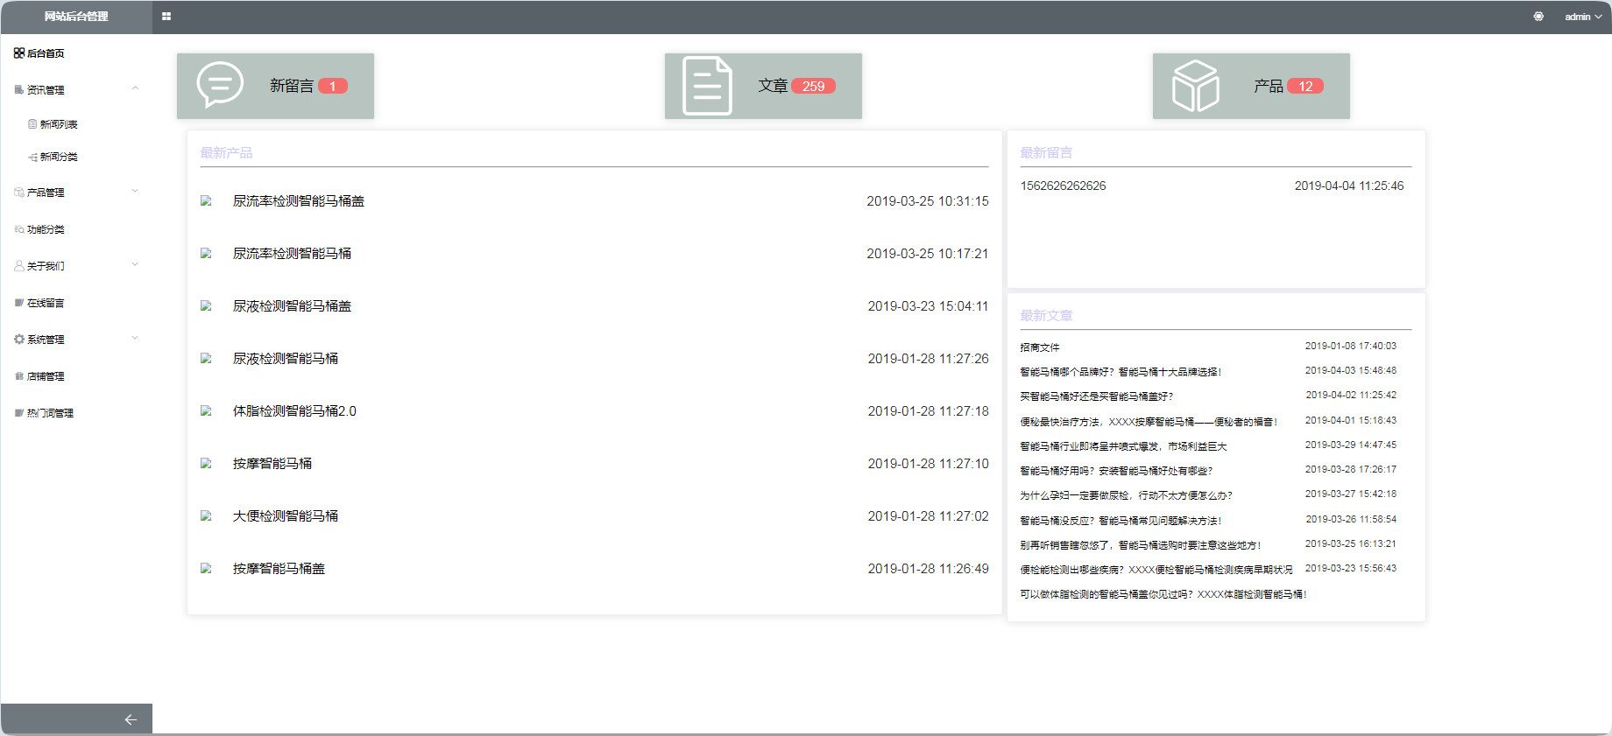Open product 体脂检测智能马桶2.0
Viewport: 1612px width, 736px height.
[x=294, y=411]
